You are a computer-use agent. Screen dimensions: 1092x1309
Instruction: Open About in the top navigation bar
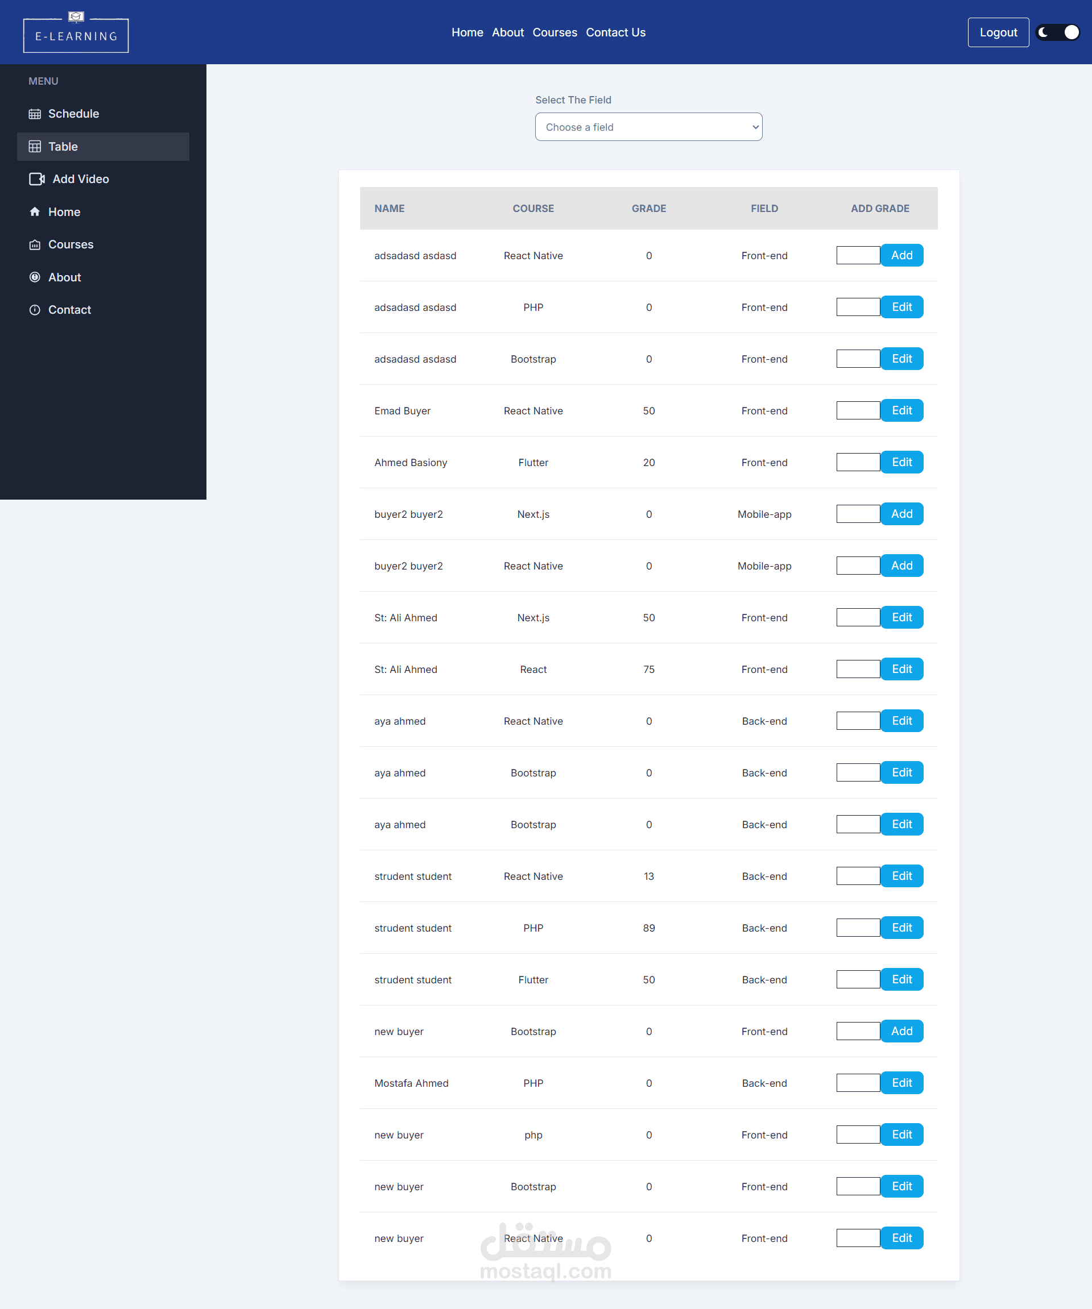point(508,32)
